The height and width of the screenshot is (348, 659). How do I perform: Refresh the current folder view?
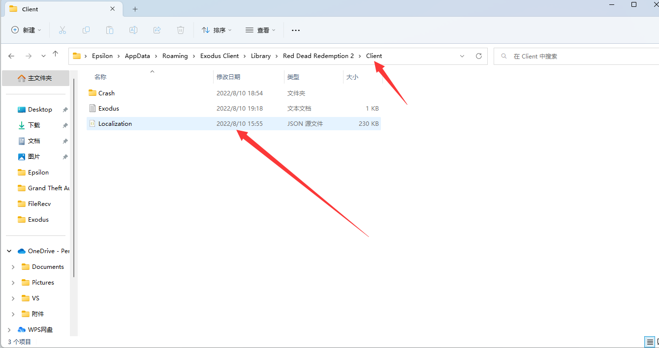(478, 56)
